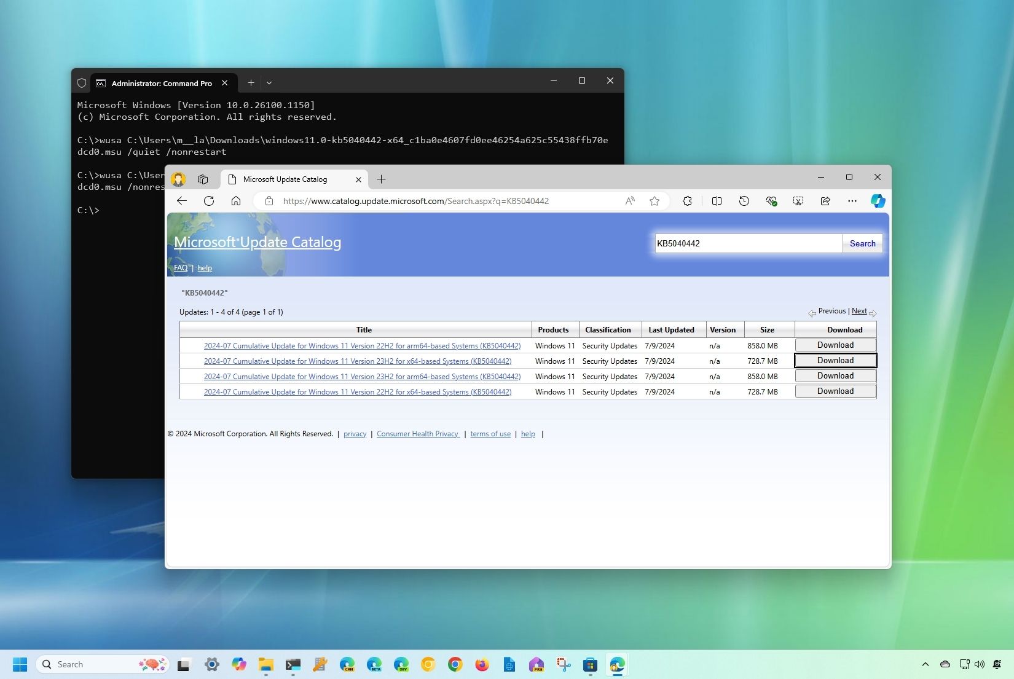
Task: Download the 23H2 x64 cumulative update
Action: click(835, 361)
